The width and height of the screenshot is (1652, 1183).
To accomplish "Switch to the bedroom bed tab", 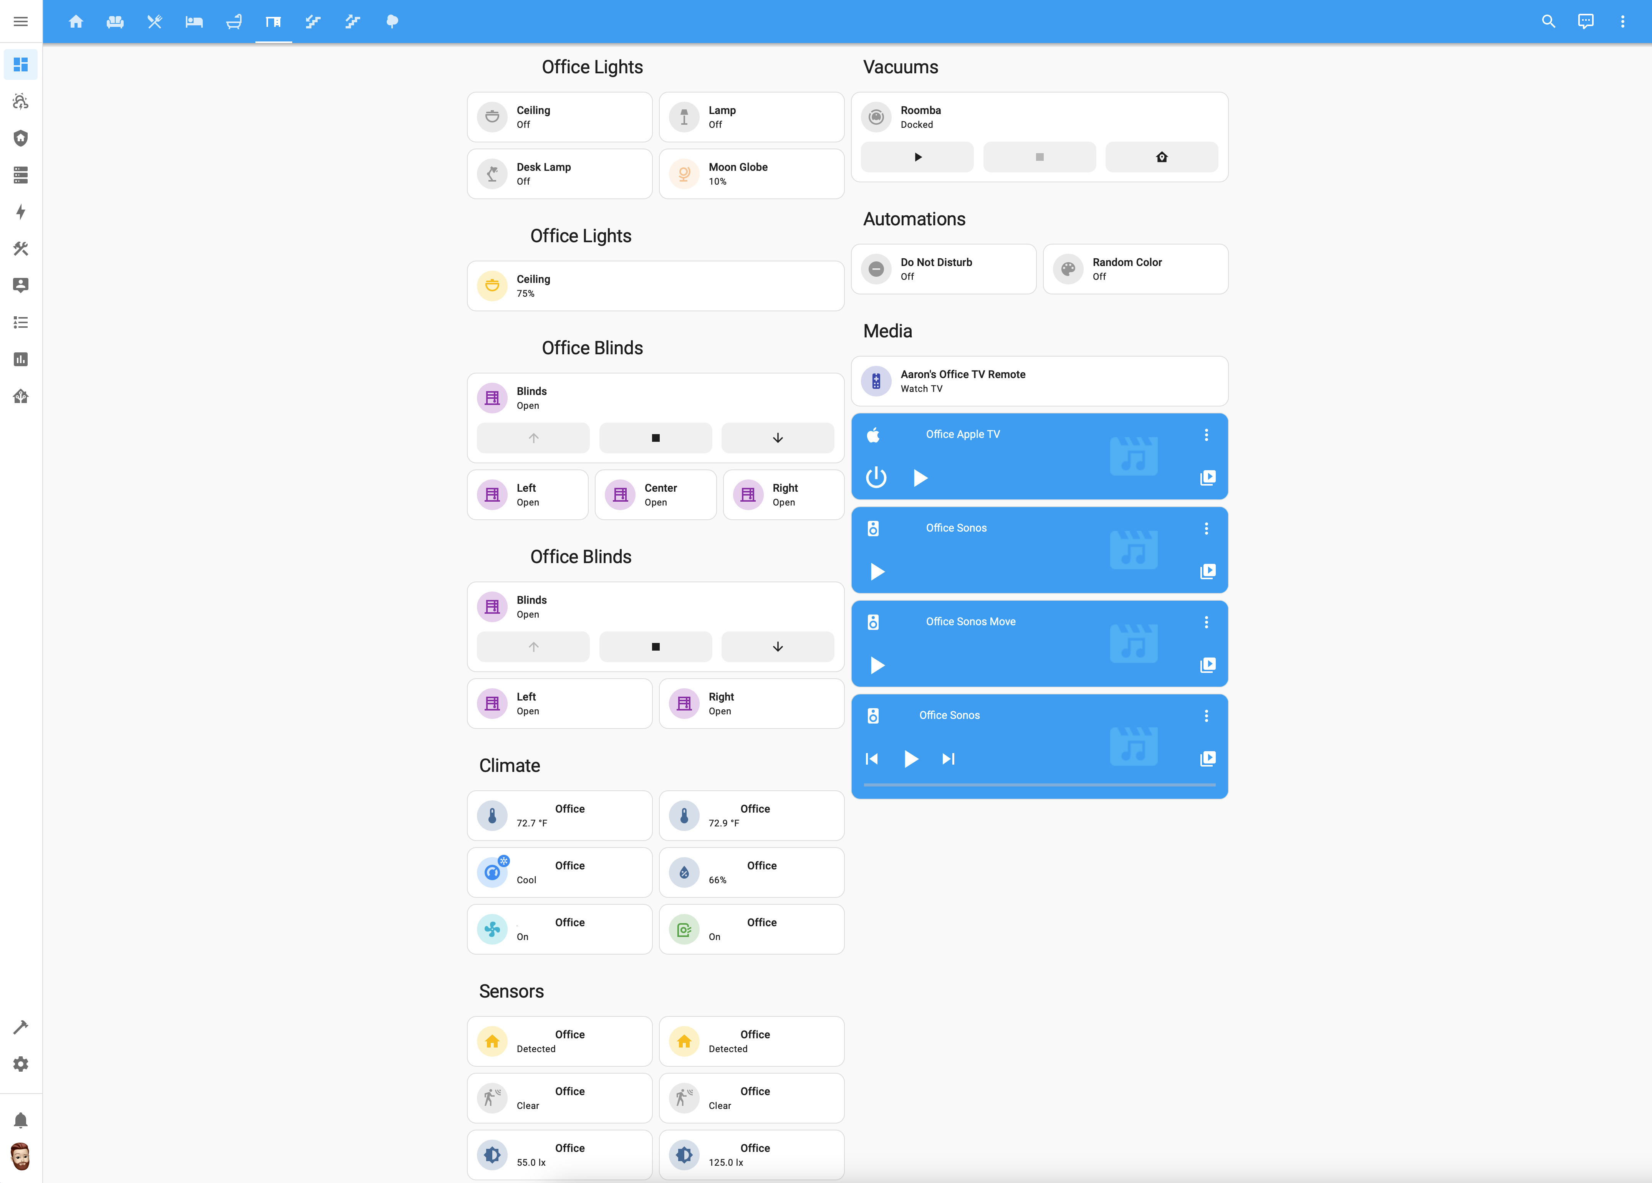I will [194, 21].
